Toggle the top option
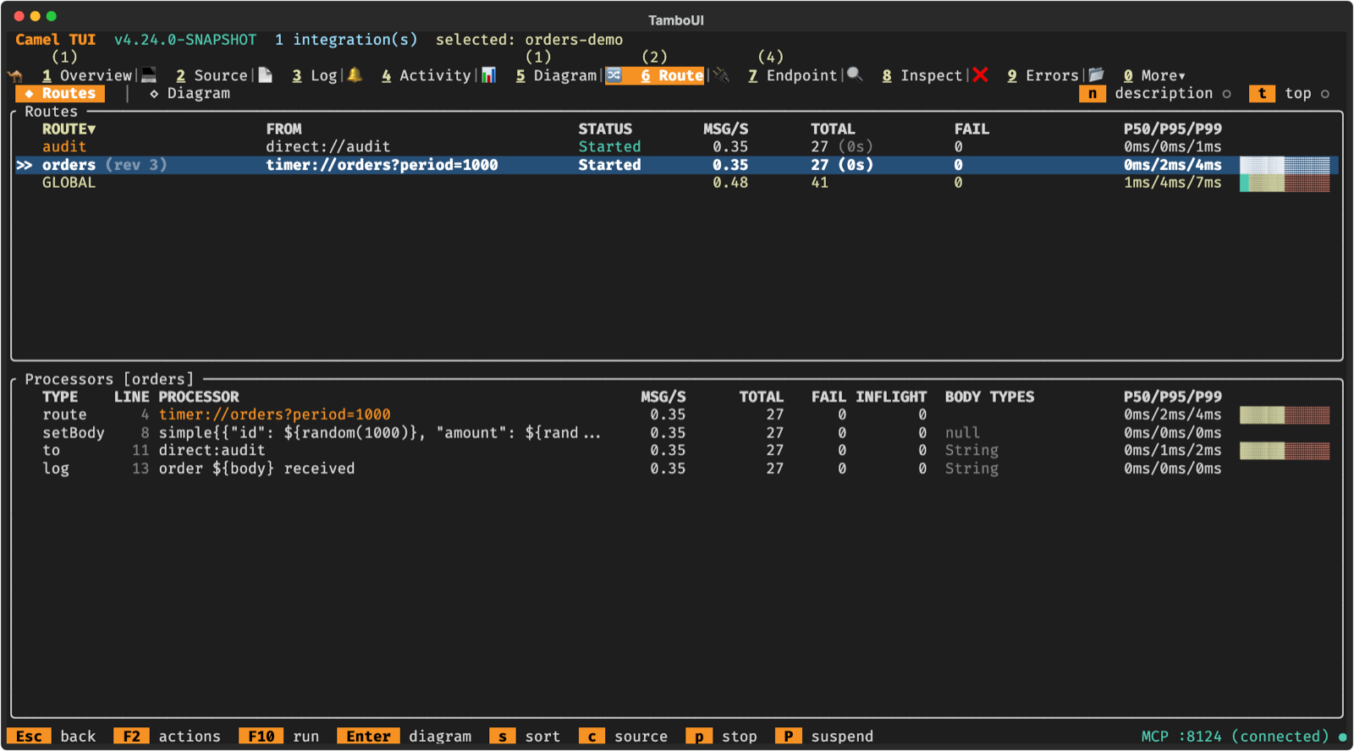This screenshot has width=1354, height=751. point(1307,93)
